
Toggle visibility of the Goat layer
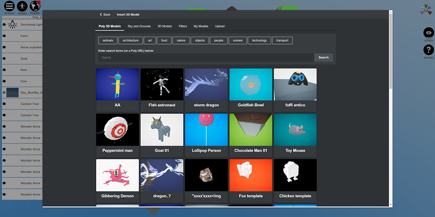(4, 59)
